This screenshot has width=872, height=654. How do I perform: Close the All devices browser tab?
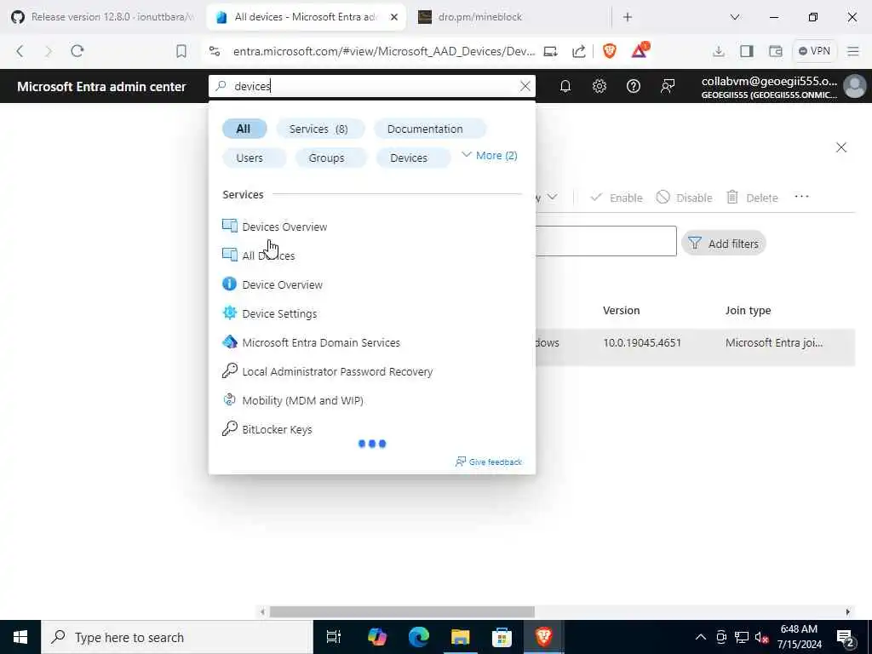tap(393, 17)
